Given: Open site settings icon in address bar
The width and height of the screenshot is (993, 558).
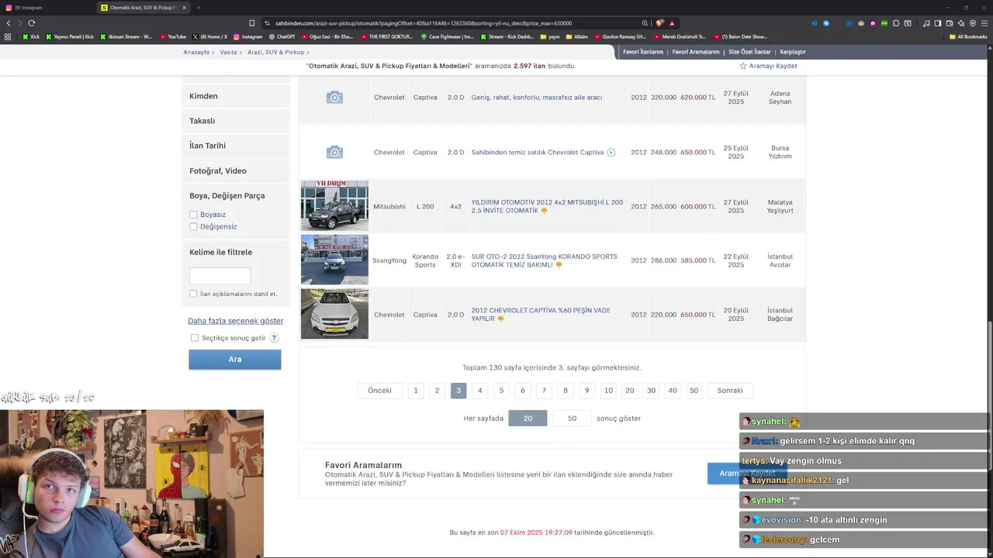Looking at the screenshot, I should tap(267, 23).
